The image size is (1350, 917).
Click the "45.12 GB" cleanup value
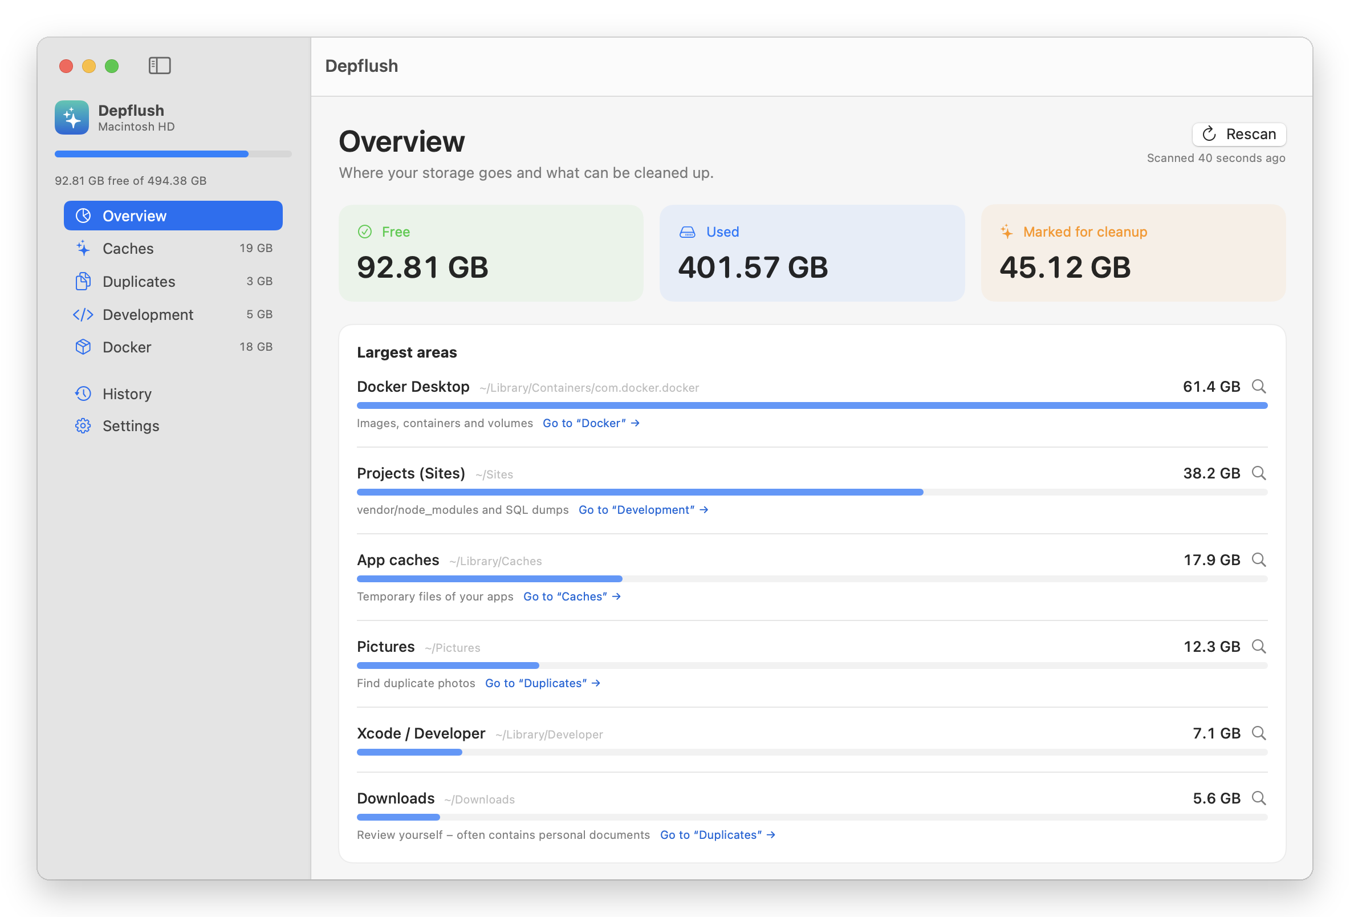tap(1065, 267)
